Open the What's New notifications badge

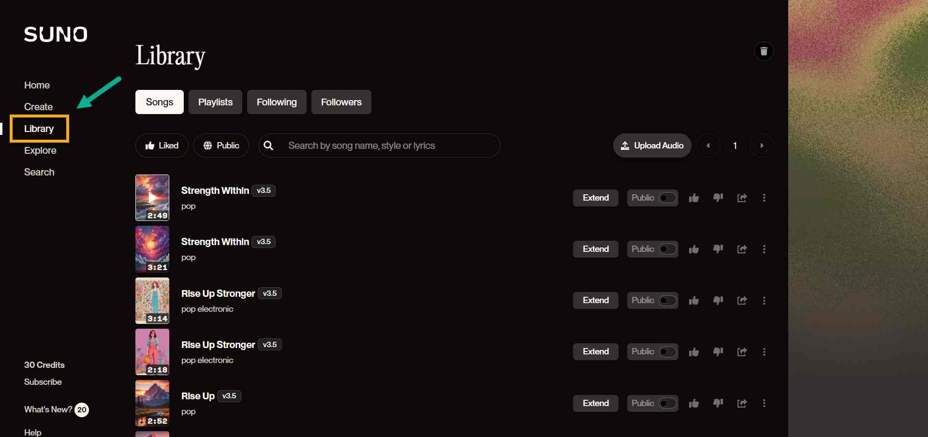point(81,409)
